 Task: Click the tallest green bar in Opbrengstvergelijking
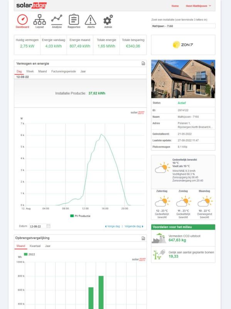pos(101,292)
